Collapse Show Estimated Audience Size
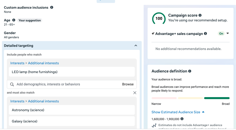 pyautogui.click(x=203, y=112)
